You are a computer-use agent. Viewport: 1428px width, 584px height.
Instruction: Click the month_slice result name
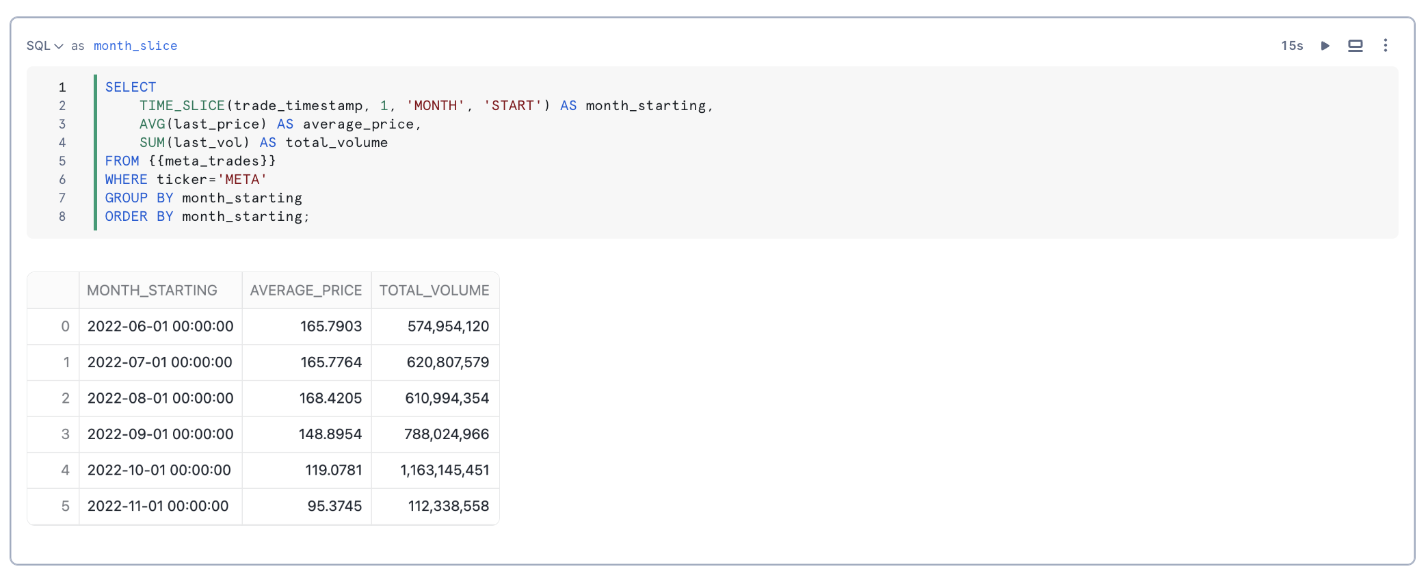pos(135,46)
